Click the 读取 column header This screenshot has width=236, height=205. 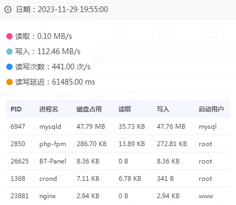(x=125, y=109)
